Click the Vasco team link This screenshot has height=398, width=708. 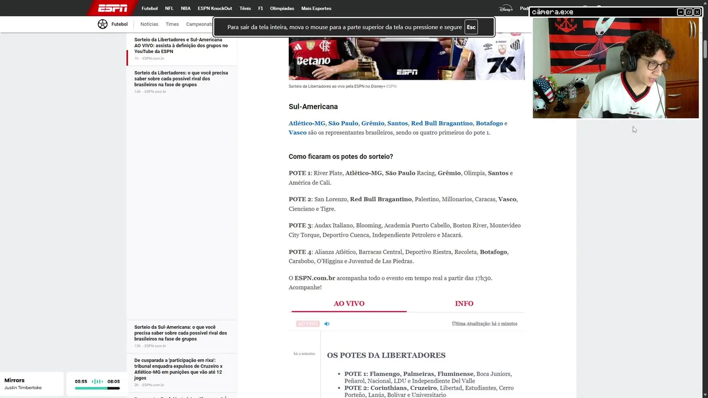tap(298, 133)
